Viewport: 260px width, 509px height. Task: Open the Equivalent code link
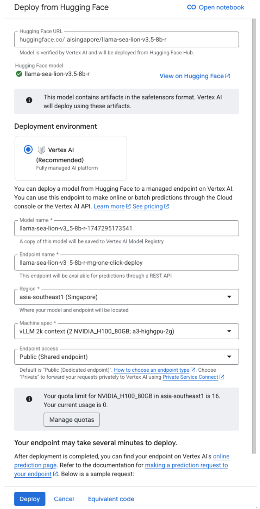point(111,499)
